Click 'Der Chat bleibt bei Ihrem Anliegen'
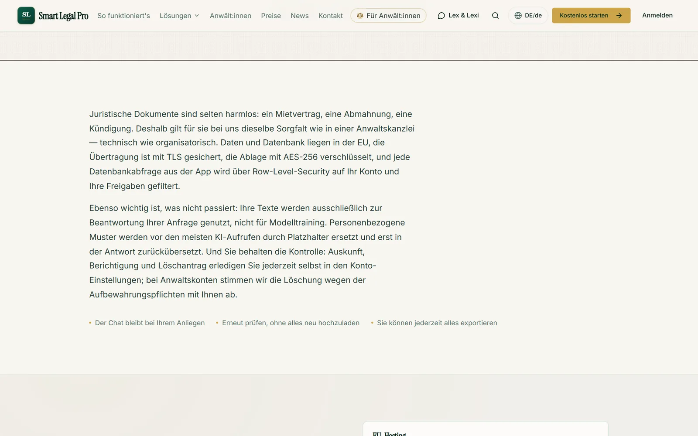Screen dimensions: 698x436 pyautogui.click(x=150, y=323)
